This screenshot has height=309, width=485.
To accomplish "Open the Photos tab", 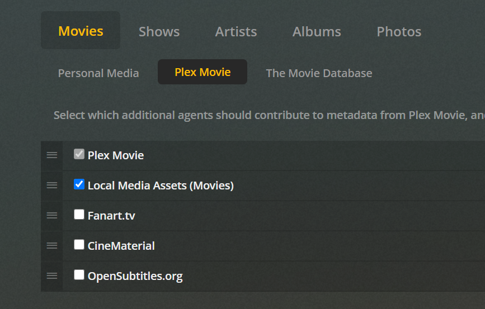I will [x=399, y=32].
